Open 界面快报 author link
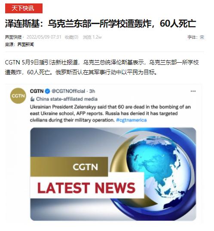The height and width of the screenshot is (231, 214). [x=13, y=37]
